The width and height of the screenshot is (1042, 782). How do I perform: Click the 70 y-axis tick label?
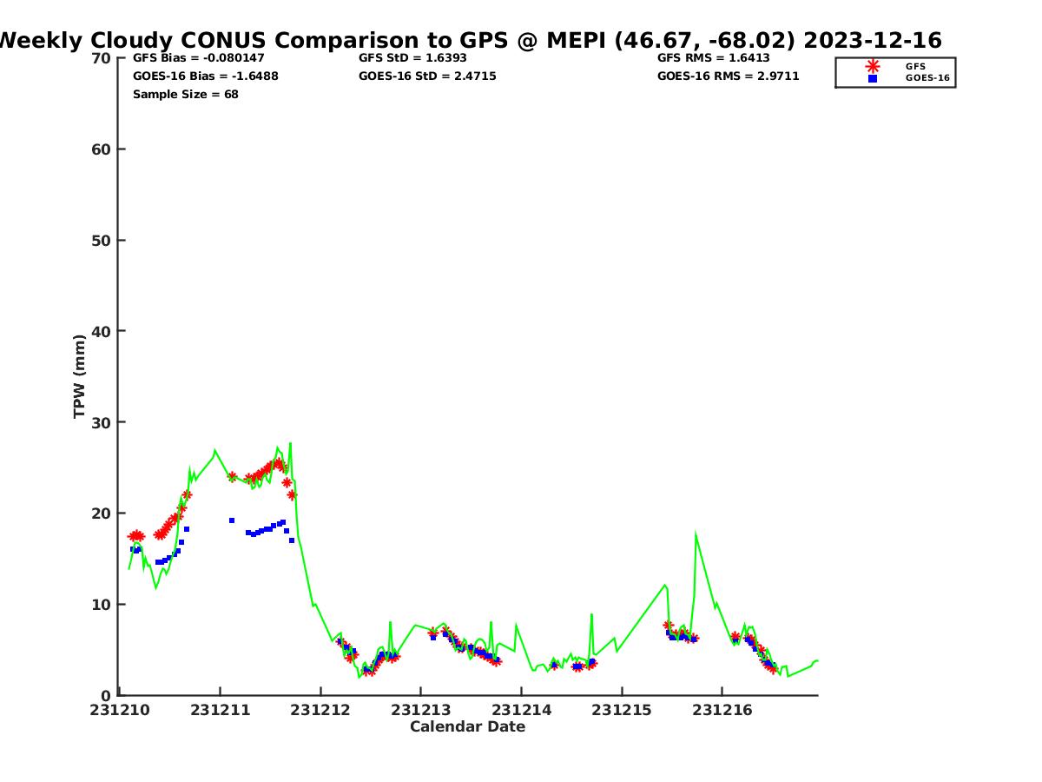click(x=101, y=58)
